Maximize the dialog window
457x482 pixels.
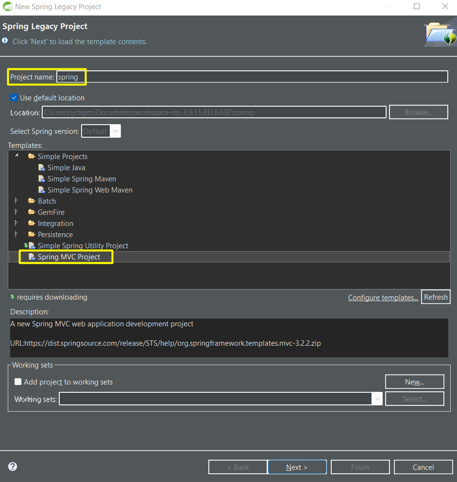coord(417,6)
